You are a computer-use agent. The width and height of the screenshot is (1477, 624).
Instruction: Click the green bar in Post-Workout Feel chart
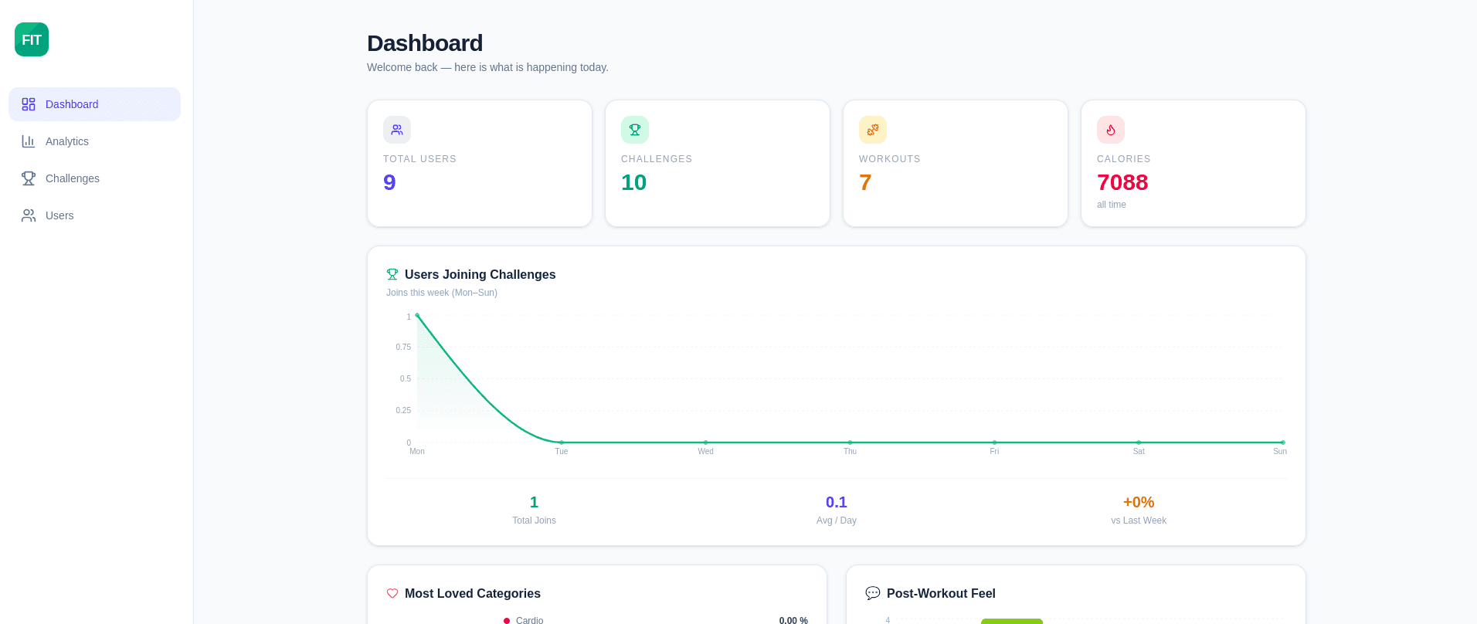click(1012, 621)
